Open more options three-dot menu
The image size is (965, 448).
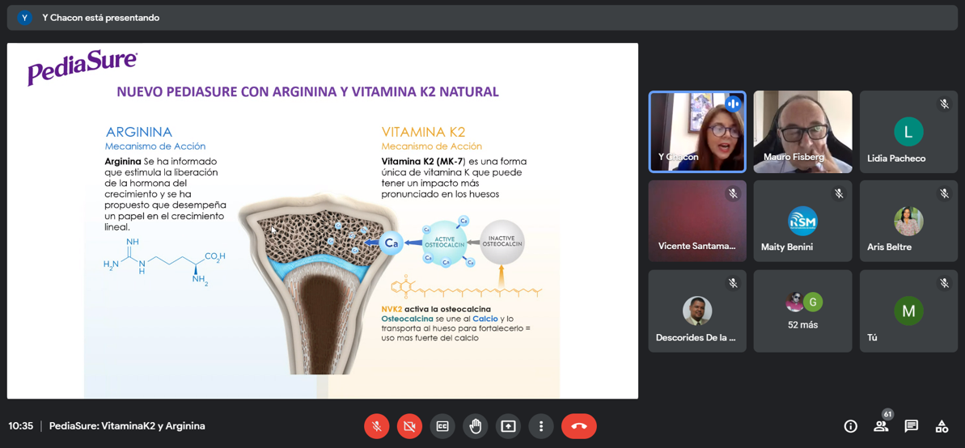pyautogui.click(x=541, y=426)
